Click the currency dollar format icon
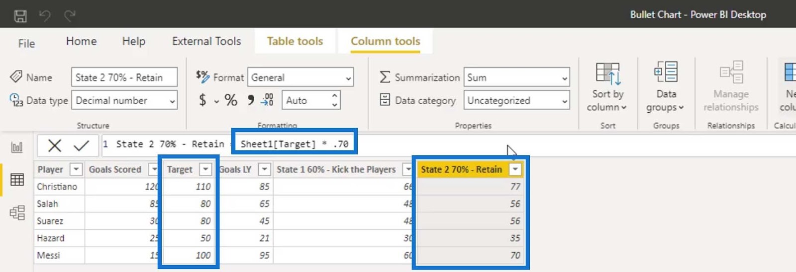The width and height of the screenshot is (796, 272). [202, 100]
